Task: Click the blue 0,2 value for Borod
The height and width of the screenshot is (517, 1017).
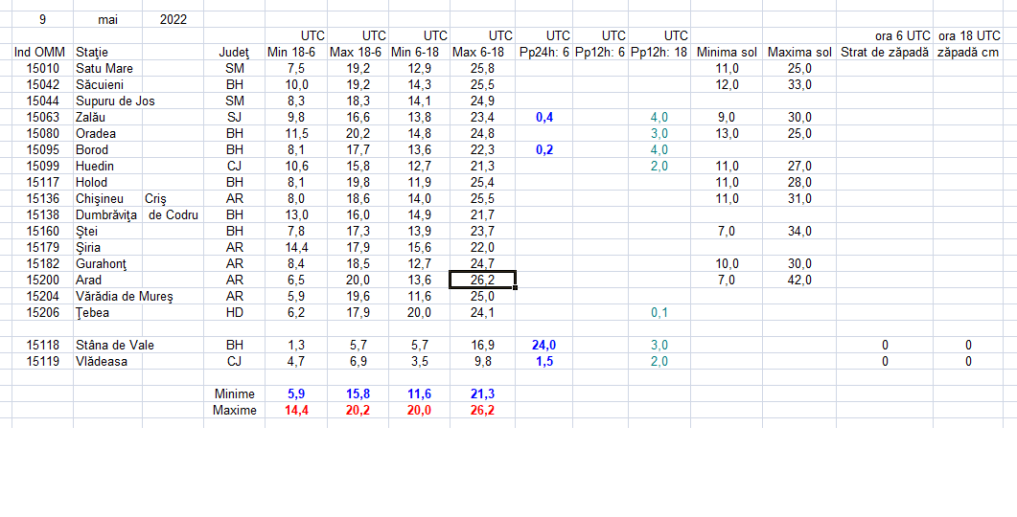Action: 544,149
